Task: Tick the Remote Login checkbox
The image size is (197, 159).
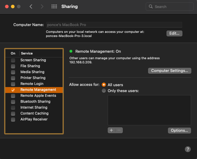Action: pyautogui.click(x=13, y=84)
